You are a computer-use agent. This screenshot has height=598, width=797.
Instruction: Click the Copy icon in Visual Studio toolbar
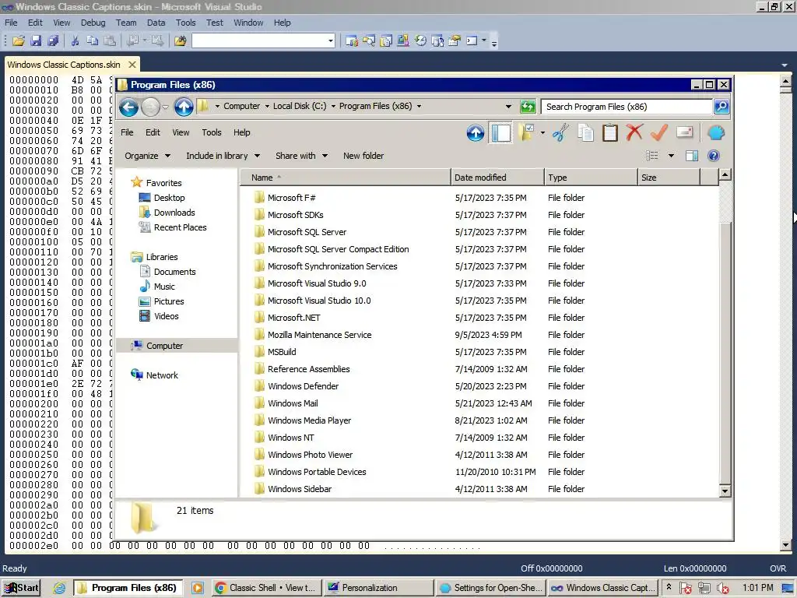point(92,40)
